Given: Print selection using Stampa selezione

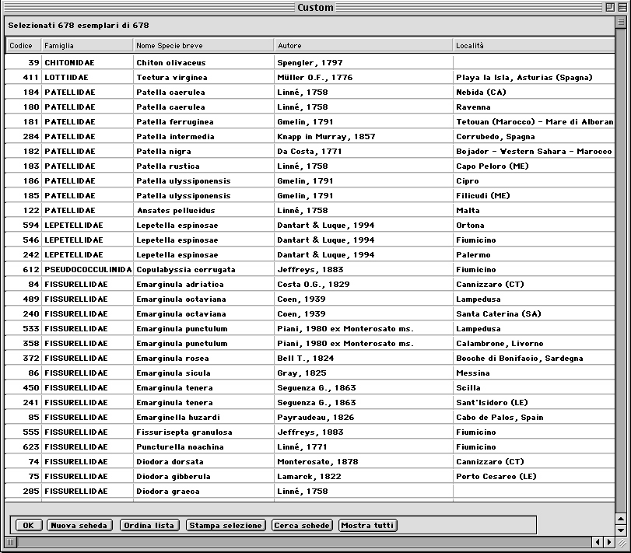Looking at the screenshot, I should 226,526.
